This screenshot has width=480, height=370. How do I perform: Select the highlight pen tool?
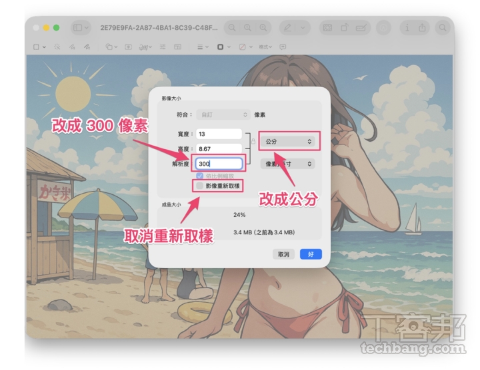pos(287,28)
